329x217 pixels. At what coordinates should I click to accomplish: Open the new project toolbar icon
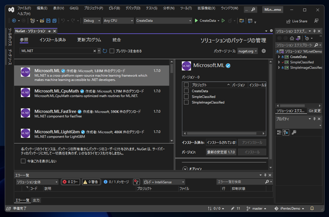click(x=32, y=20)
